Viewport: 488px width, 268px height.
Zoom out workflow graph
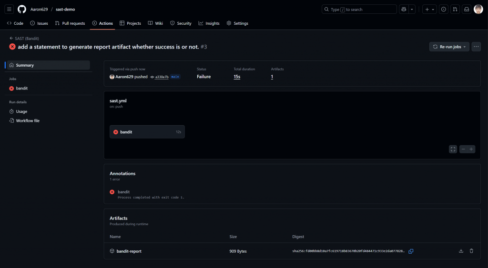[x=463, y=149]
